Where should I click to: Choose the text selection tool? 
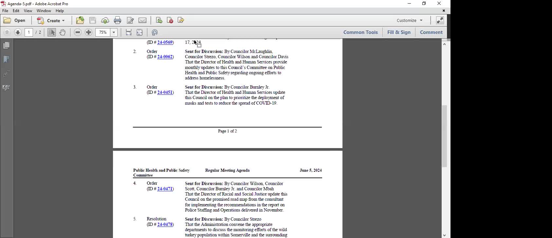51,32
